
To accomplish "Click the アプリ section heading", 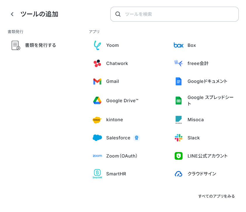I will point(94,32).
